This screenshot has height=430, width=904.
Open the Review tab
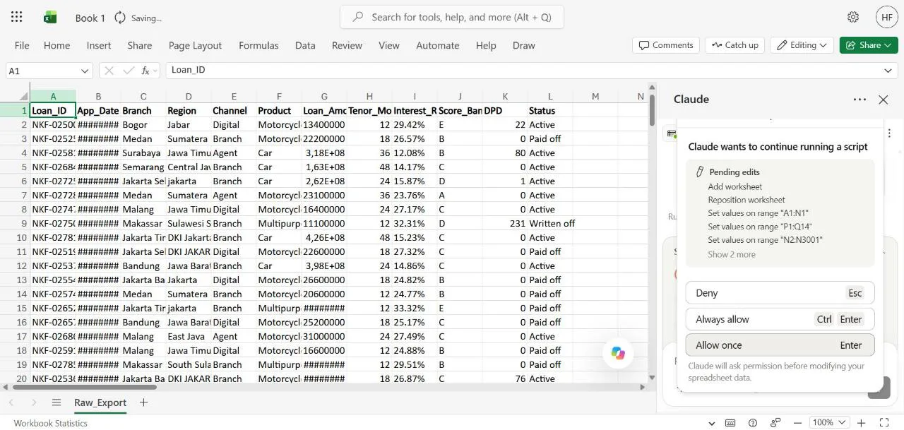pos(347,45)
